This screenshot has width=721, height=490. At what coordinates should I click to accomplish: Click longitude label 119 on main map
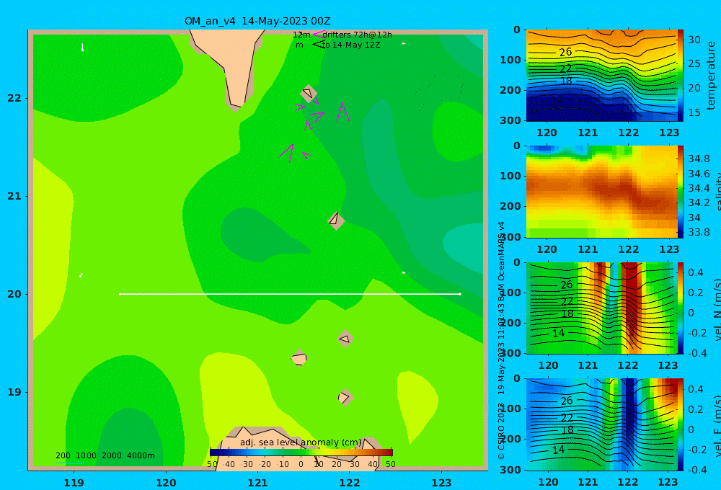coord(74,483)
